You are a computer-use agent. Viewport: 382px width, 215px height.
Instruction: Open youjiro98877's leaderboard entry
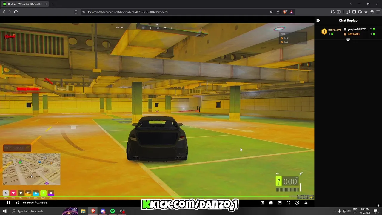pos(359,29)
